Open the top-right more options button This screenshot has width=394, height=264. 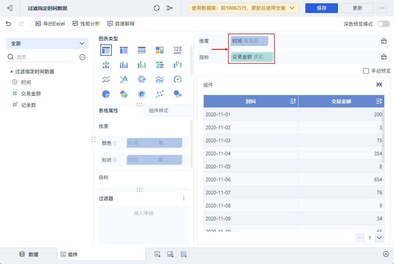click(382, 8)
